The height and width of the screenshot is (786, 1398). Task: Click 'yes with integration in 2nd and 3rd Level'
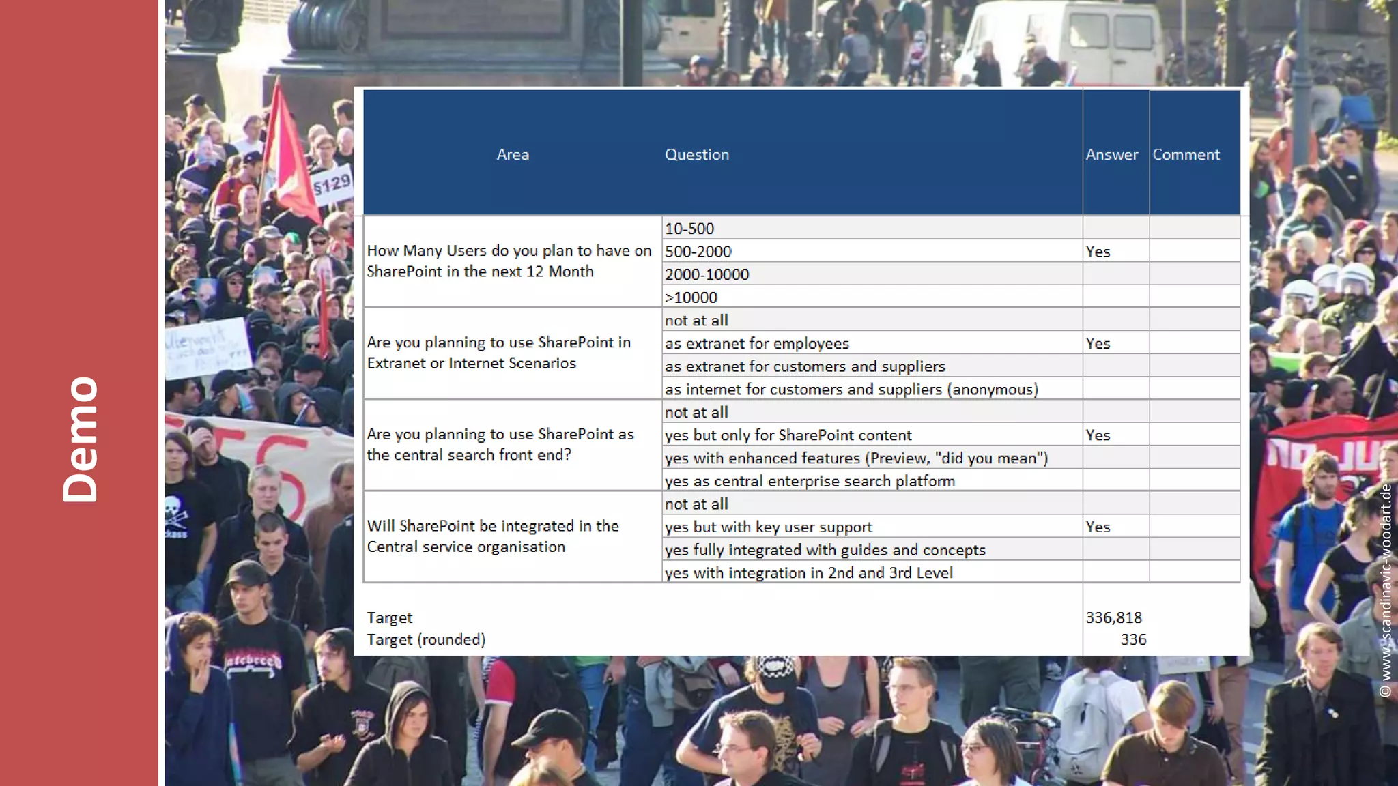(809, 573)
